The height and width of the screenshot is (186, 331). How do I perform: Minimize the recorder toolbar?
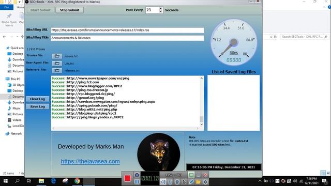pos(198,175)
